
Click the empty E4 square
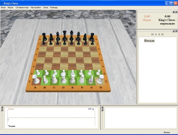click(72, 60)
